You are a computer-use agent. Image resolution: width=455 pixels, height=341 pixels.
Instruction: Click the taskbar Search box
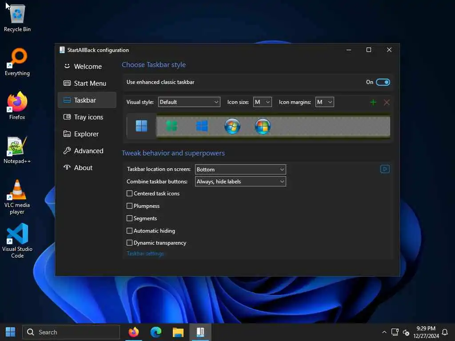click(x=71, y=332)
